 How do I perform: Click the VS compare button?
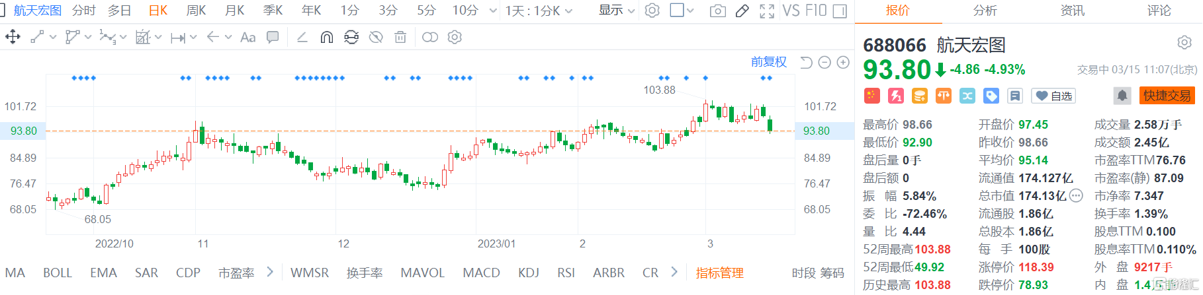coord(791,11)
